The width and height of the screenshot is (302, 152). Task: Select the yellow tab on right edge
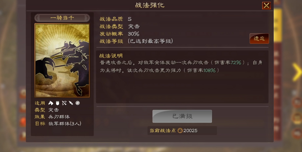pyautogui.click(x=278, y=25)
